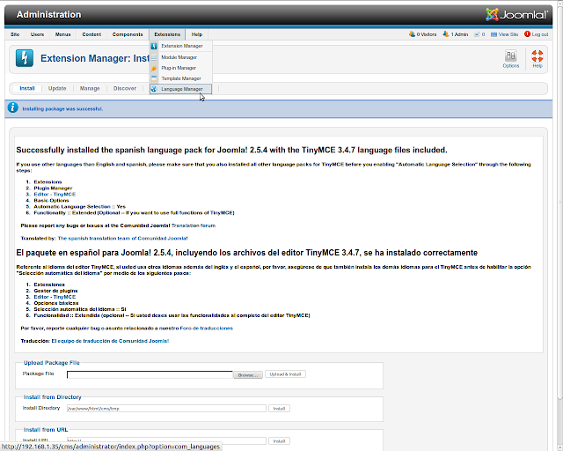The height and width of the screenshot is (451, 563).
Task: Focus the Package File input field
Action: pyautogui.click(x=150, y=374)
